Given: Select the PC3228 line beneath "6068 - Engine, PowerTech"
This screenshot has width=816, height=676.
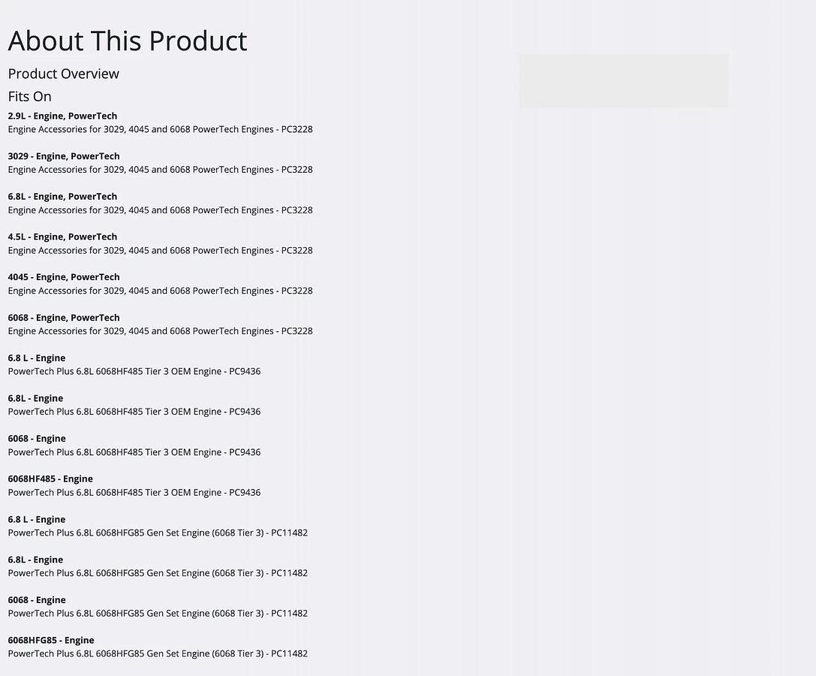Looking at the screenshot, I should (160, 331).
